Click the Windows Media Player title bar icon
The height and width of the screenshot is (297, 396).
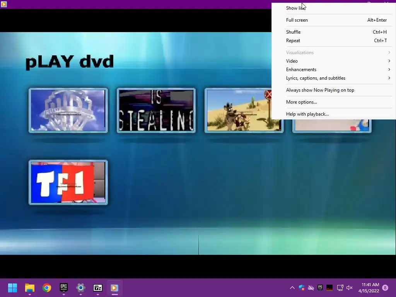[4, 4]
